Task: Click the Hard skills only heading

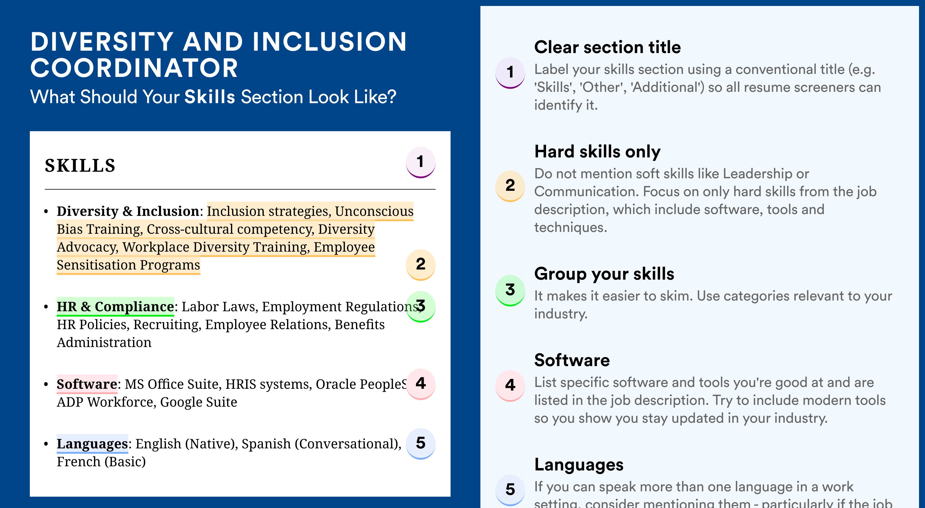Action: (x=597, y=151)
